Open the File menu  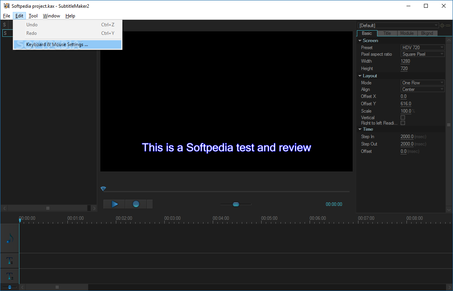7,16
